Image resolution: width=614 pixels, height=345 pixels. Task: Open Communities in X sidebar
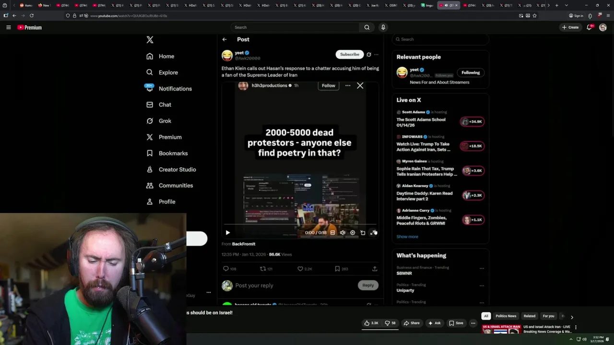(x=169, y=185)
